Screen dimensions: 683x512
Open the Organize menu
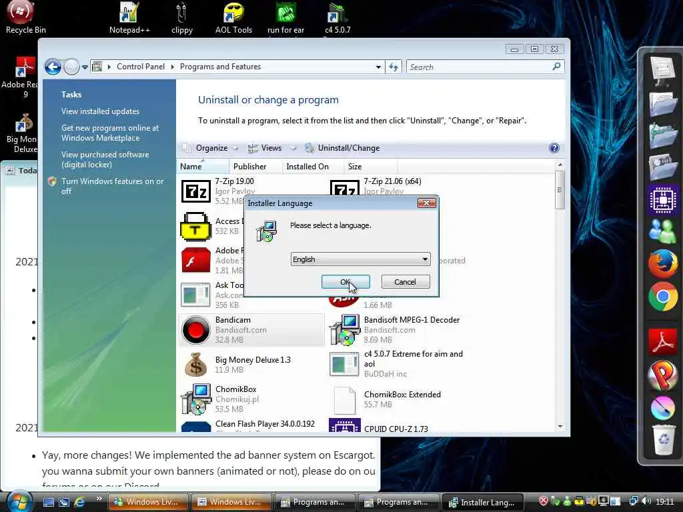[211, 148]
